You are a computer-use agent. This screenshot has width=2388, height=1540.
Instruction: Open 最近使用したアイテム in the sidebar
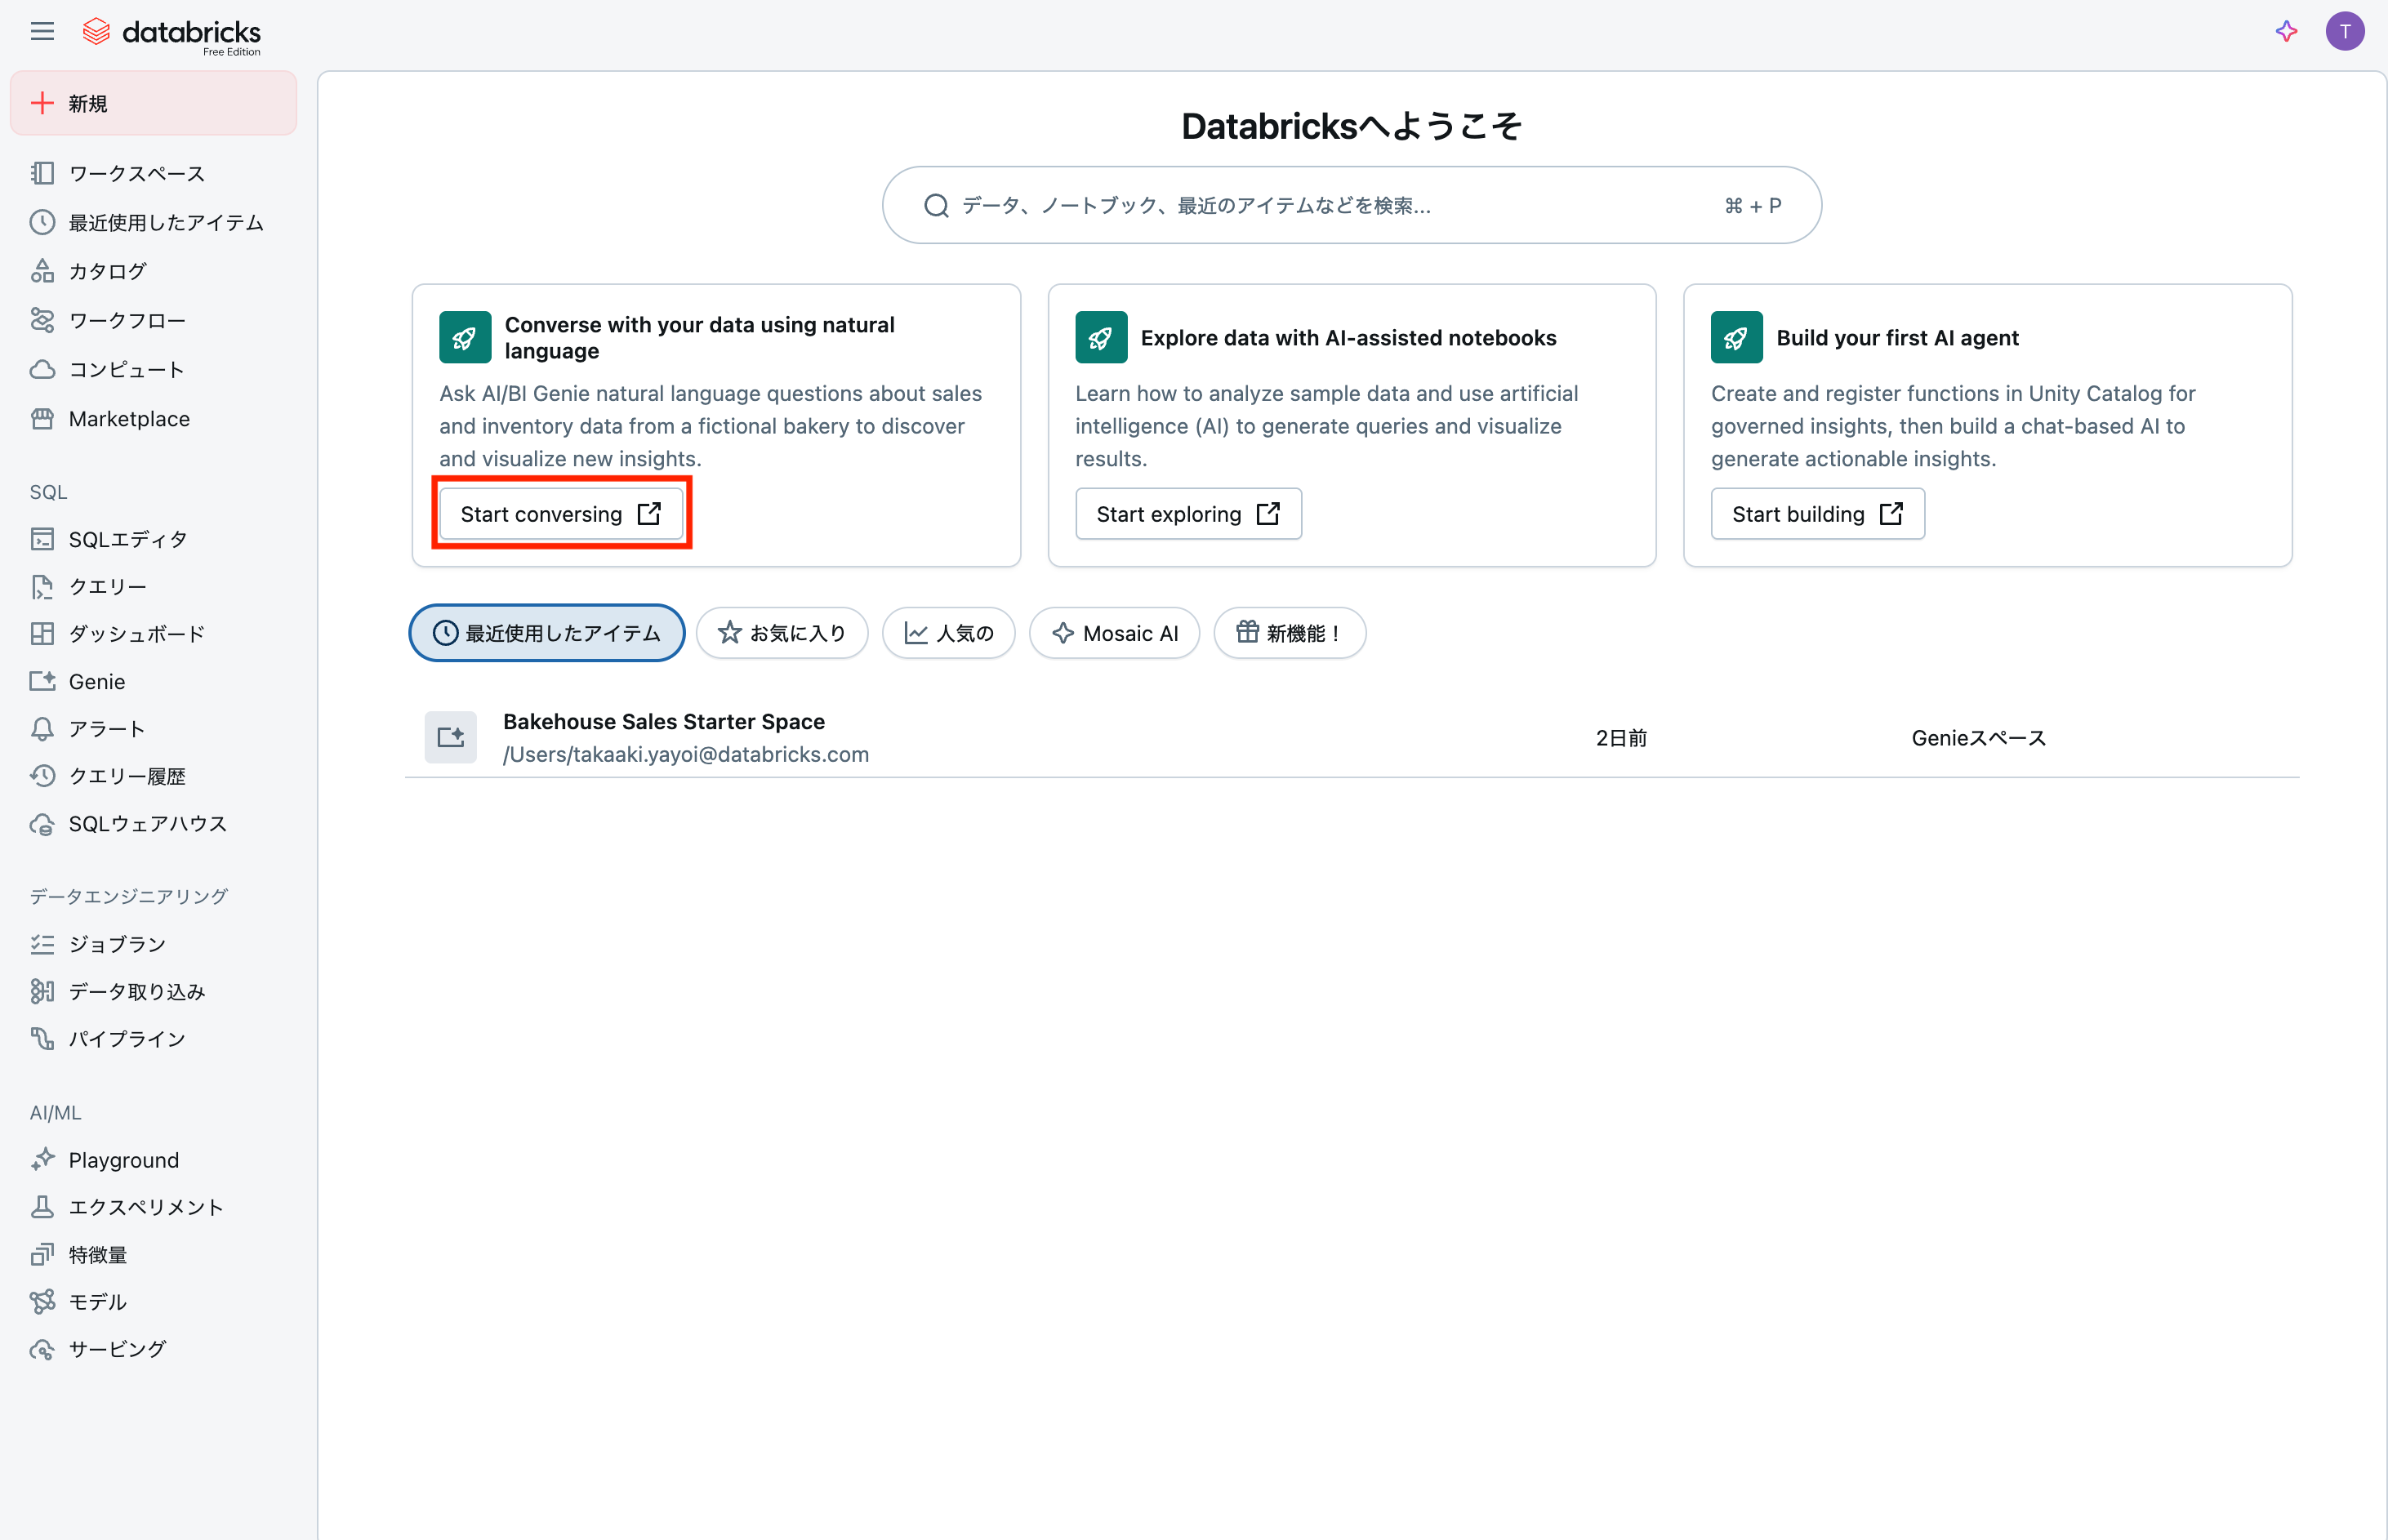click(x=153, y=222)
